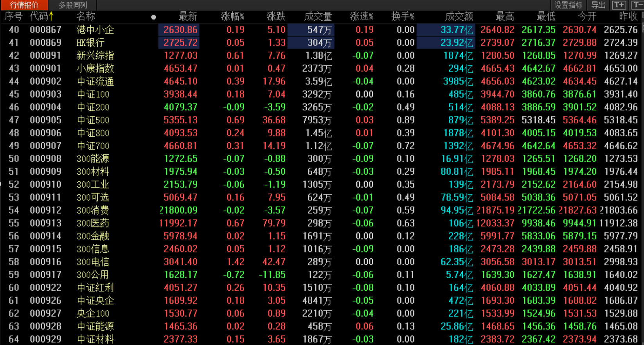The width and height of the screenshot is (644, 345).
Task: Sort by the 涨幅% column header
Action: (x=232, y=16)
